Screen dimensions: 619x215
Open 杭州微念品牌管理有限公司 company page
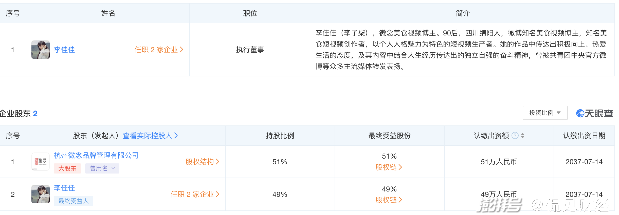click(x=96, y=155)
